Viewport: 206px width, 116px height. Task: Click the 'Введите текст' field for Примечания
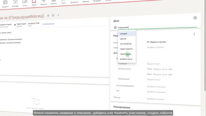(x=154, y=80)
